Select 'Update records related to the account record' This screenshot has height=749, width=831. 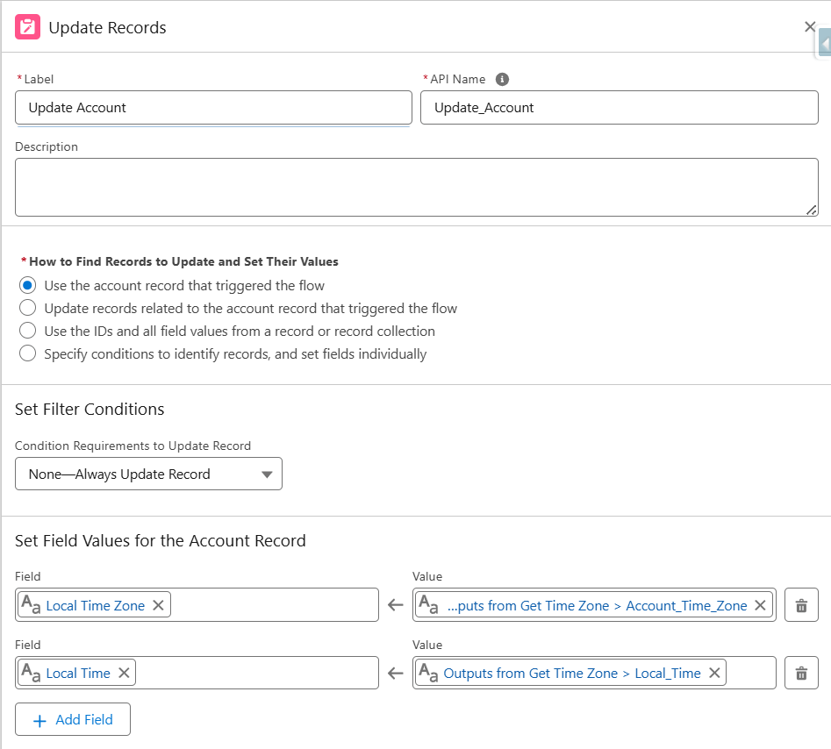[x=28, y=308]
